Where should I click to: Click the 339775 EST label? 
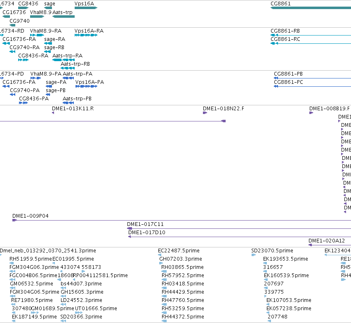click(274, 292)
